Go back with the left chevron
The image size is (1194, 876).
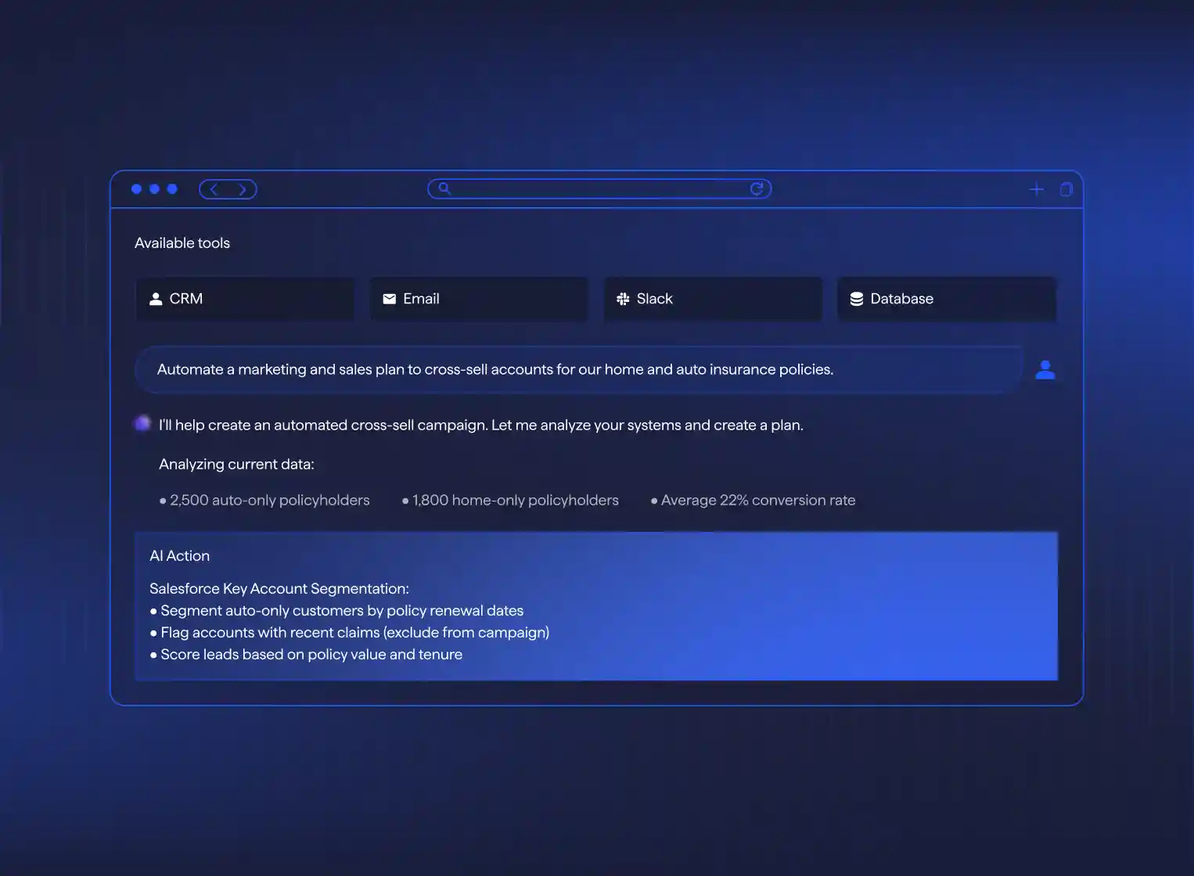tap(214, 189)
